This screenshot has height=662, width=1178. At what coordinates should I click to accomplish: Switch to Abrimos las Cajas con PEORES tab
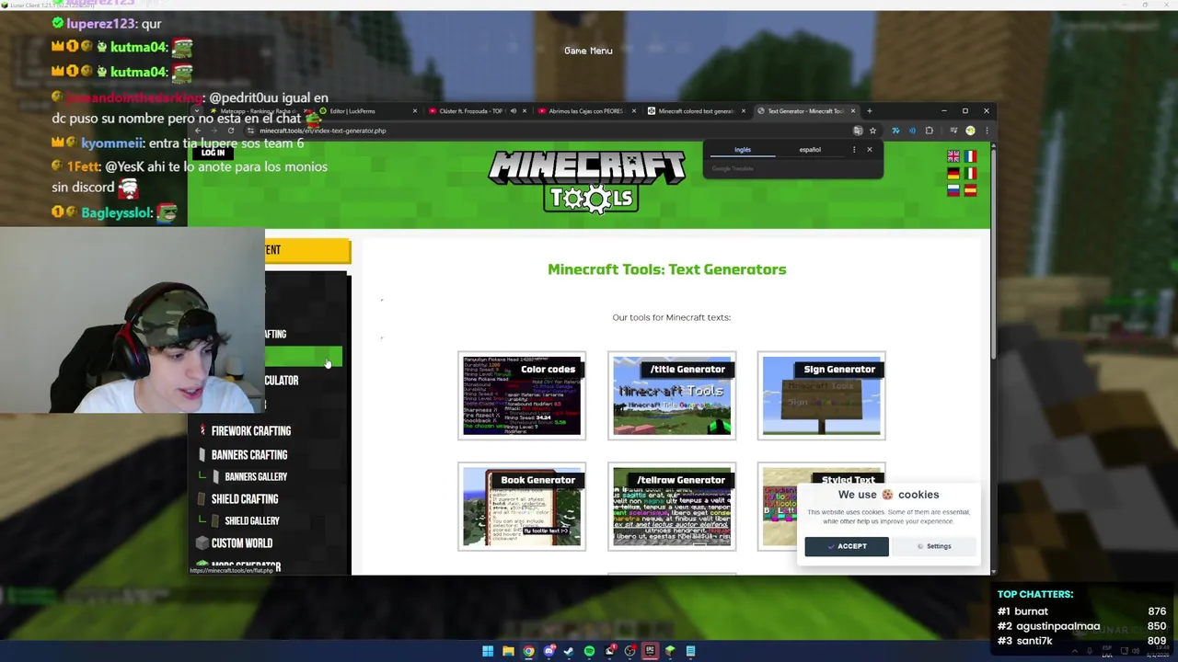[x=587, y=111]
